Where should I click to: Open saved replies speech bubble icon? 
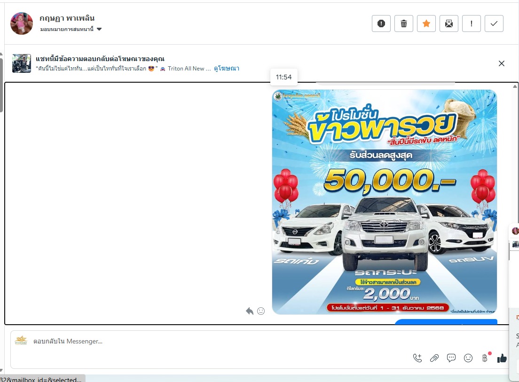click(451, 358)
